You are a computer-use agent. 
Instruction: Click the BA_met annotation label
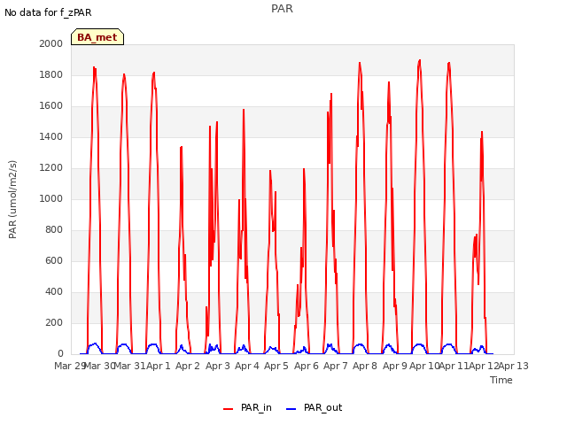pyautogui.click(x=97, y=37)
